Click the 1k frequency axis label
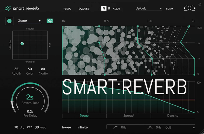204x134 pixels. click(x=199, y=59)
